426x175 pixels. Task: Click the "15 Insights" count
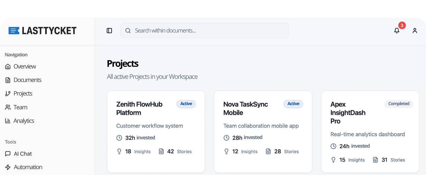point(352,160)
